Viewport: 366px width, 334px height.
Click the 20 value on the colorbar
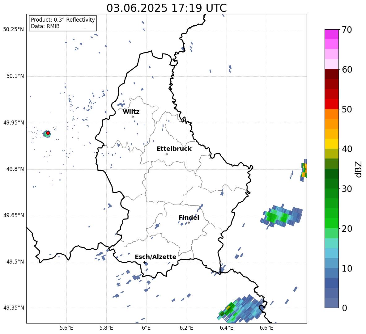pyautogui.click(x=347, y=229)
